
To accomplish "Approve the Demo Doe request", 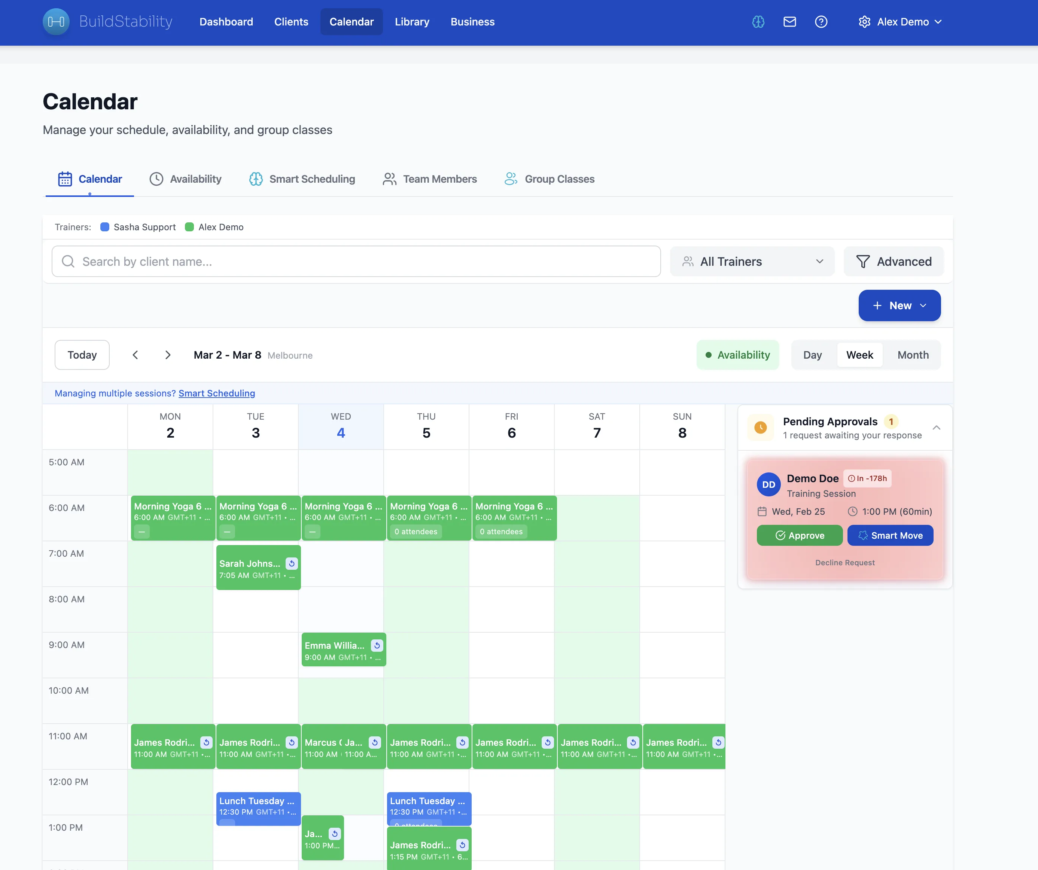I will pyautogui.click(x=799, y=535).
